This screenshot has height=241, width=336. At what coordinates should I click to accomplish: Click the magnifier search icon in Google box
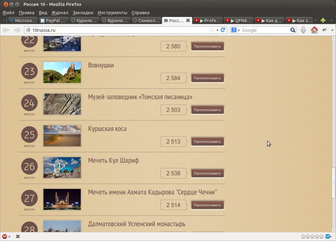pos(293,30)
